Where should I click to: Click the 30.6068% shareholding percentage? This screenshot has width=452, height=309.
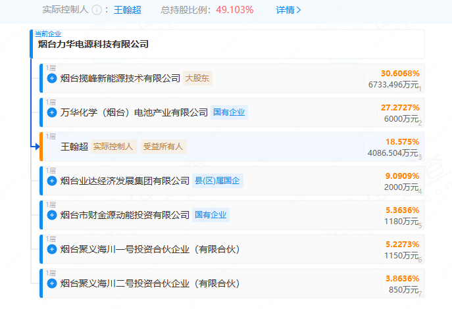pyautogui.click(x=399, y=73)
